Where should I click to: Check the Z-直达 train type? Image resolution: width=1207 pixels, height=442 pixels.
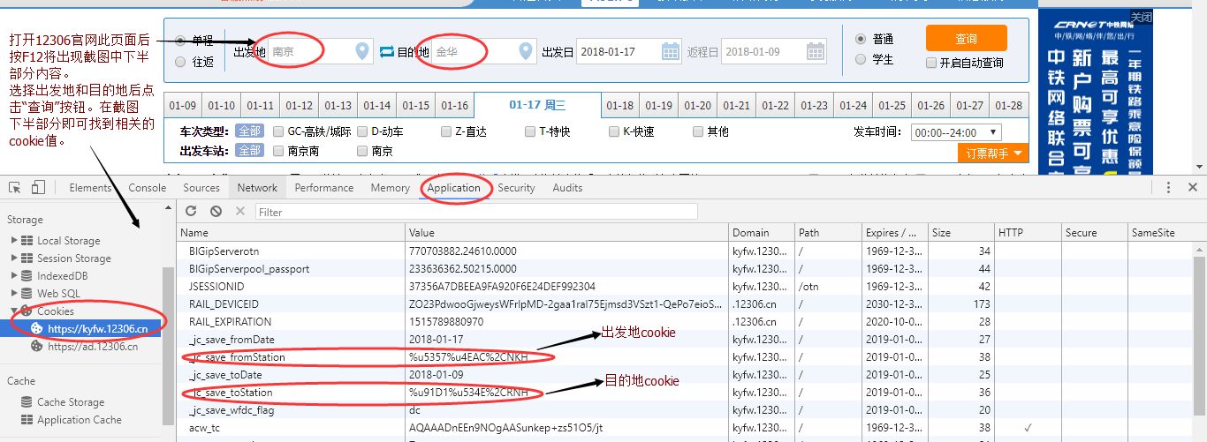click(x=446, y=131)
